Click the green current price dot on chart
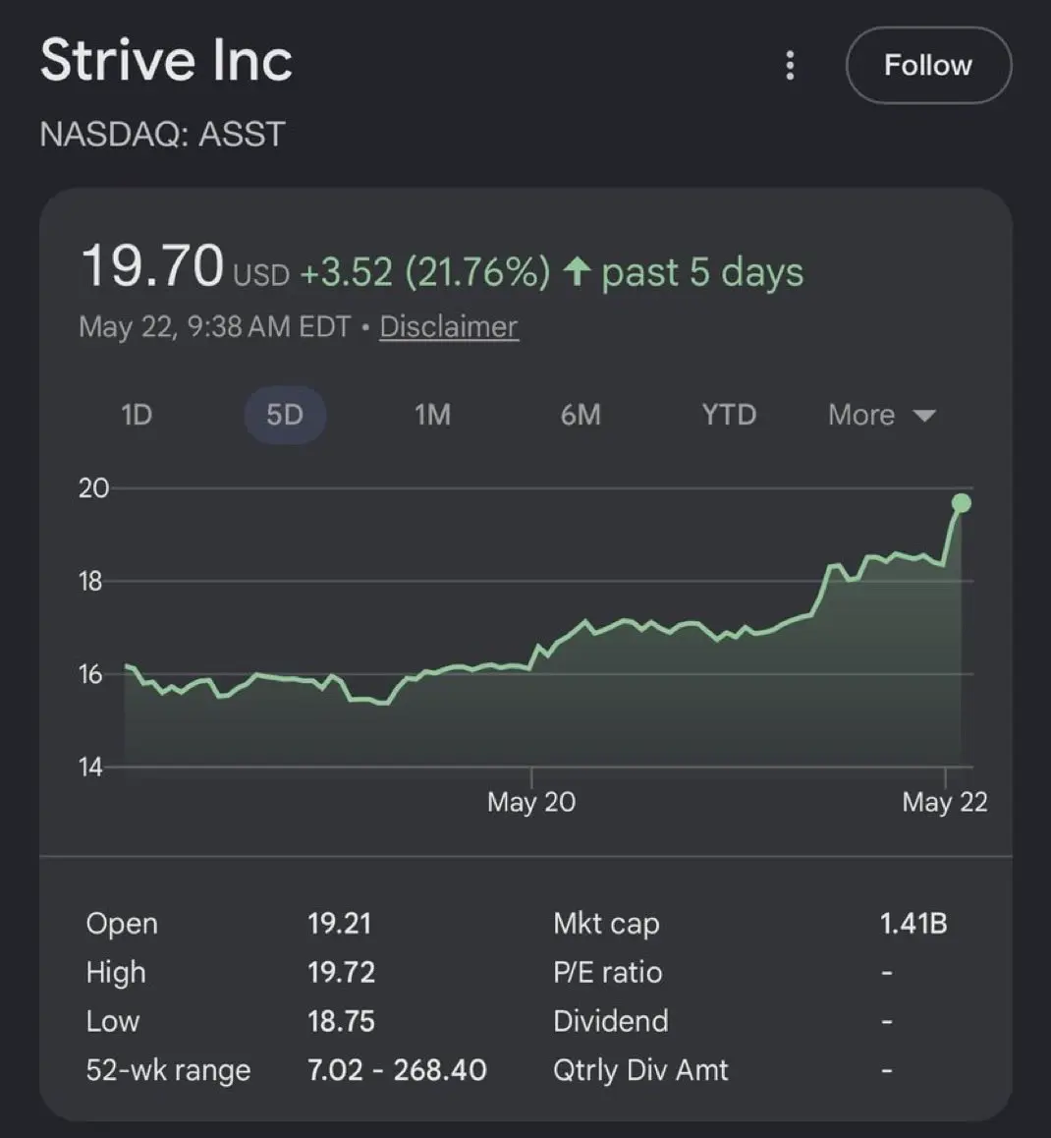Screen dimensions: 1051x1138 click(961, 503)
